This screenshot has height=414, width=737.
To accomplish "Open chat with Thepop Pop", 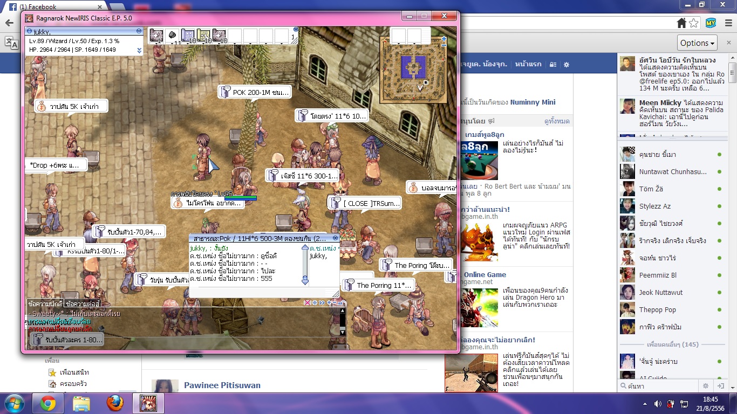I will [672, 309].
